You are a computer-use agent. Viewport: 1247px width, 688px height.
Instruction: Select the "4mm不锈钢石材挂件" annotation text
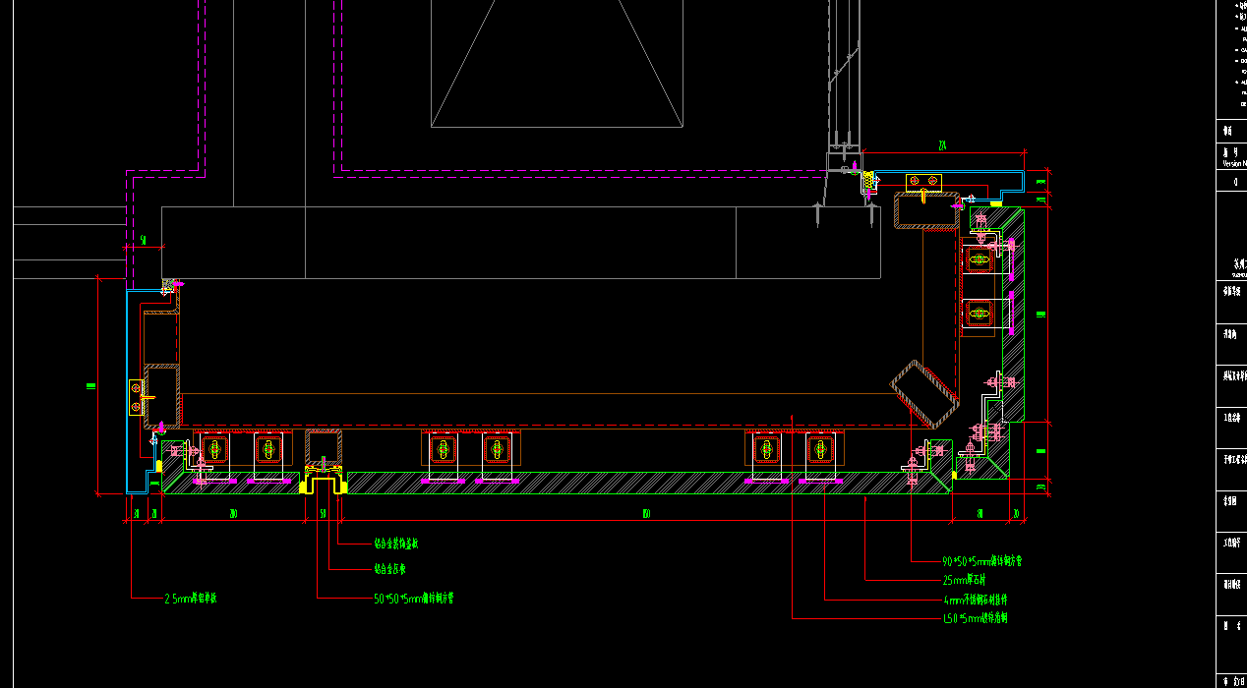tap(976, 600)
